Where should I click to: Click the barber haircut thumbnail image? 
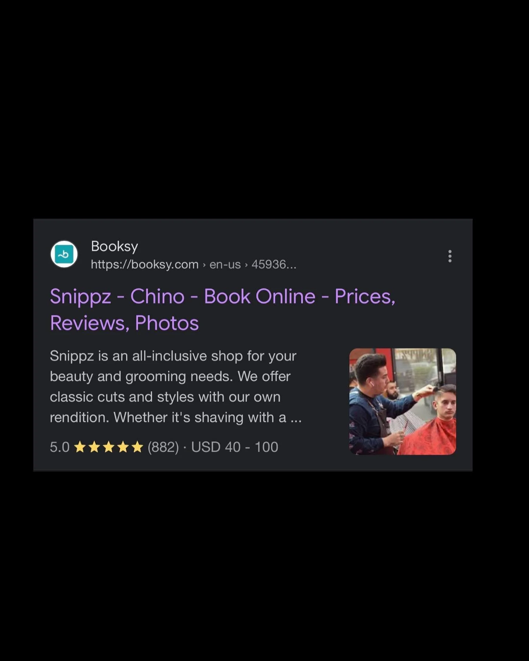pyautogui.click(x=403, y=401)
